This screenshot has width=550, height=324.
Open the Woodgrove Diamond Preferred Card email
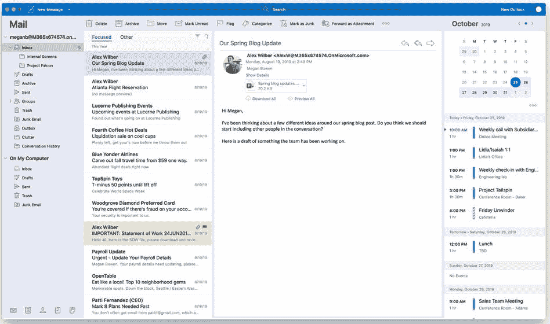[x=148, y=209]
